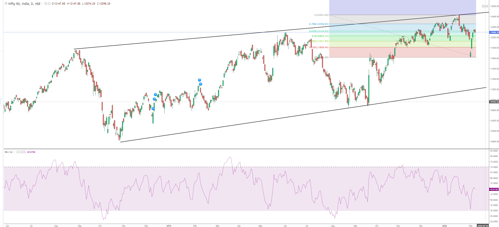Open dropdown arrow next to RSI (14)
Image resolution: width=499 pixels, height=227 pixels.
click(14, 152)
